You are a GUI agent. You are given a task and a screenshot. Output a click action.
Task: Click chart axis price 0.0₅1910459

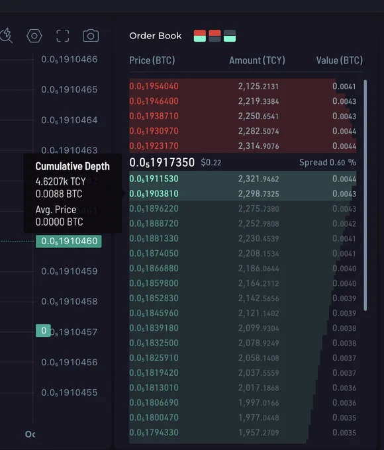(x=70, y=271)
